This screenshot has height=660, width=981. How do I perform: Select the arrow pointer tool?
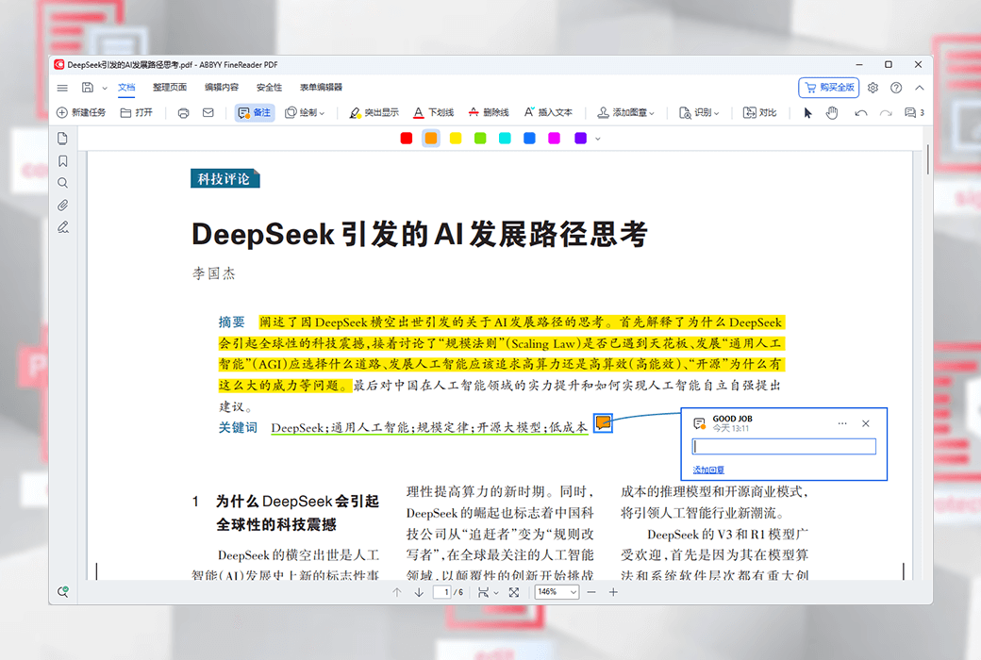(x=807, y=113)
